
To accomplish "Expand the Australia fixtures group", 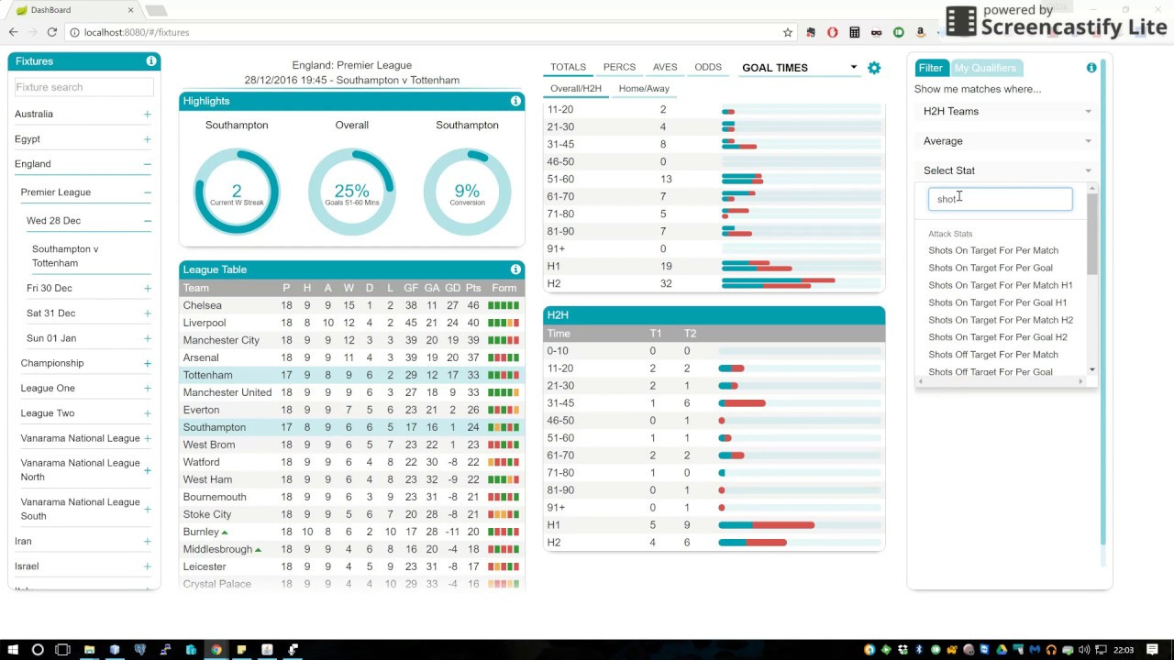I will click(147, 115).
